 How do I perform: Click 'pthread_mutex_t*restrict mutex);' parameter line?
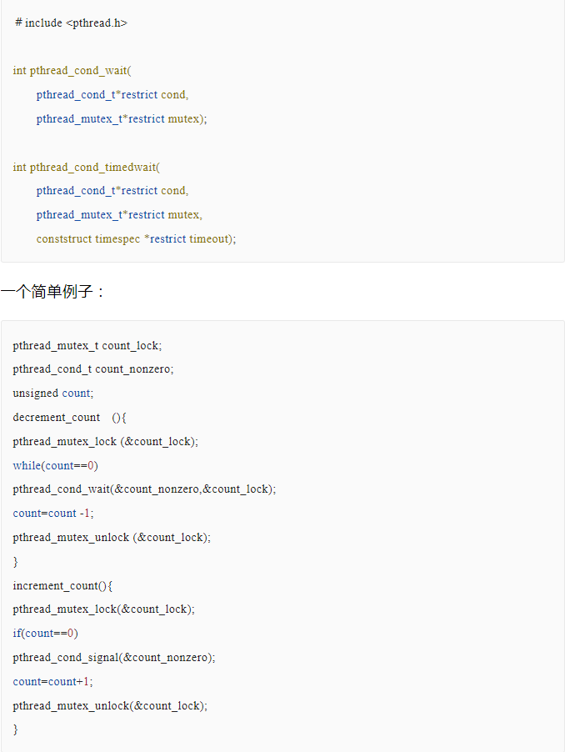coord(121,119)
